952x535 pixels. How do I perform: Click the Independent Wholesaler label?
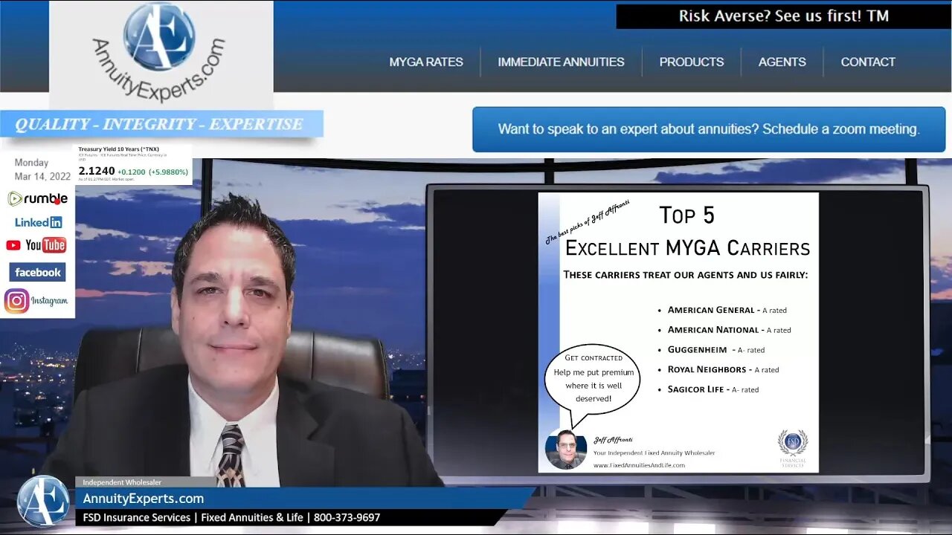coord(121,482)
